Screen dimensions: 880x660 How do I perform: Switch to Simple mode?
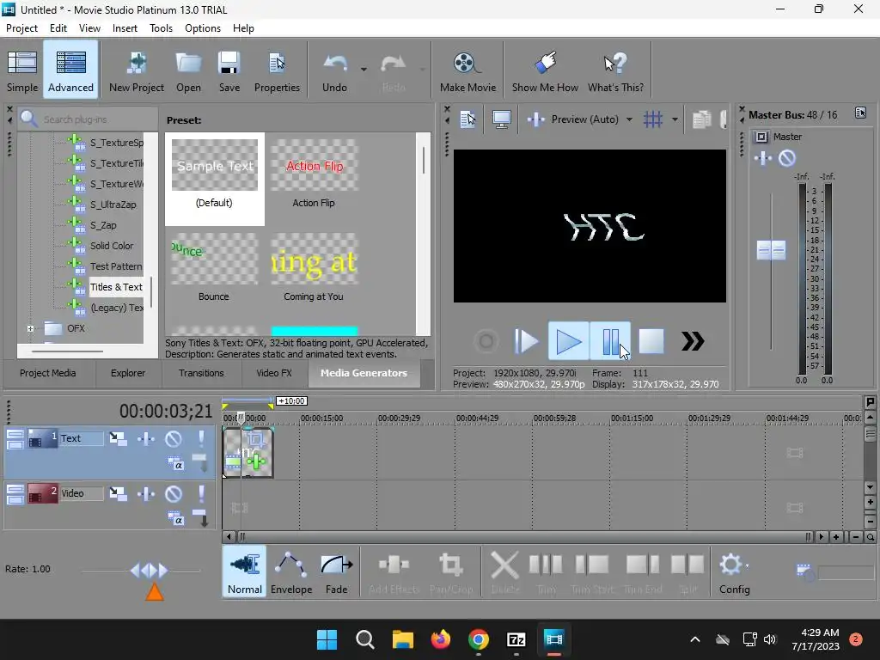(x=22, y=70)
